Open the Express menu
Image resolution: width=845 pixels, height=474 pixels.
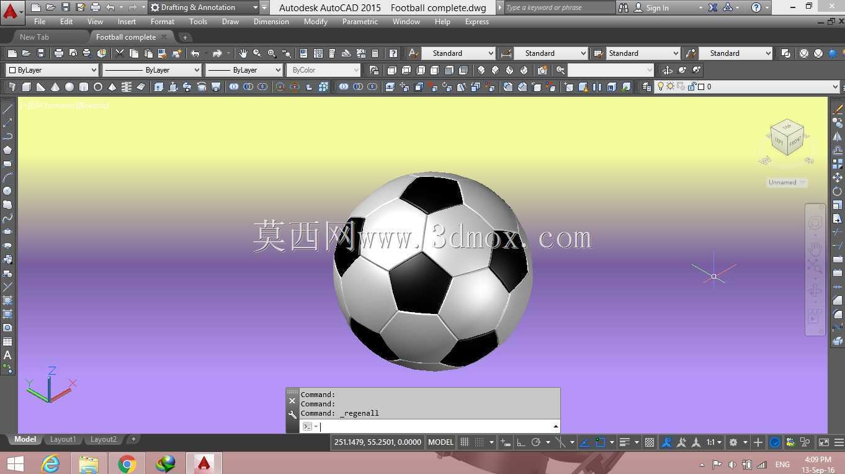(476, 22)
